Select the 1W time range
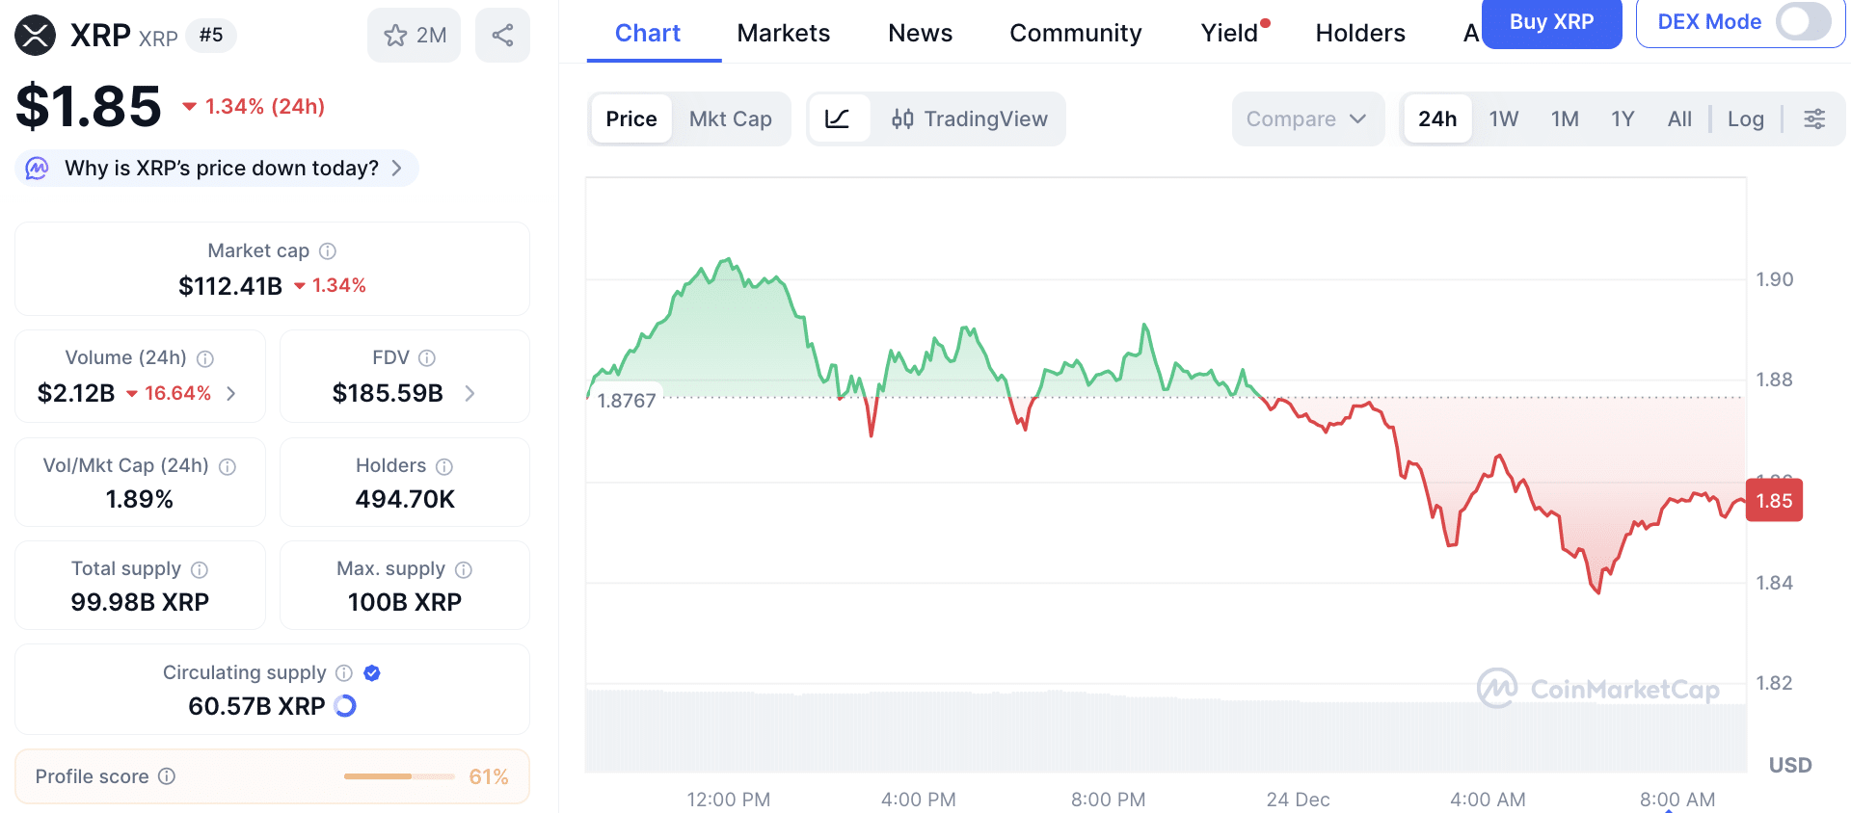Image resolution: width=1851 pixels, height=813 pixels. (1504, 118)
